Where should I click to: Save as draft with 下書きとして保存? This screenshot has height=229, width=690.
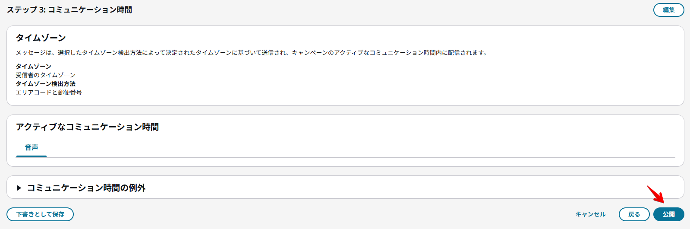40,214
